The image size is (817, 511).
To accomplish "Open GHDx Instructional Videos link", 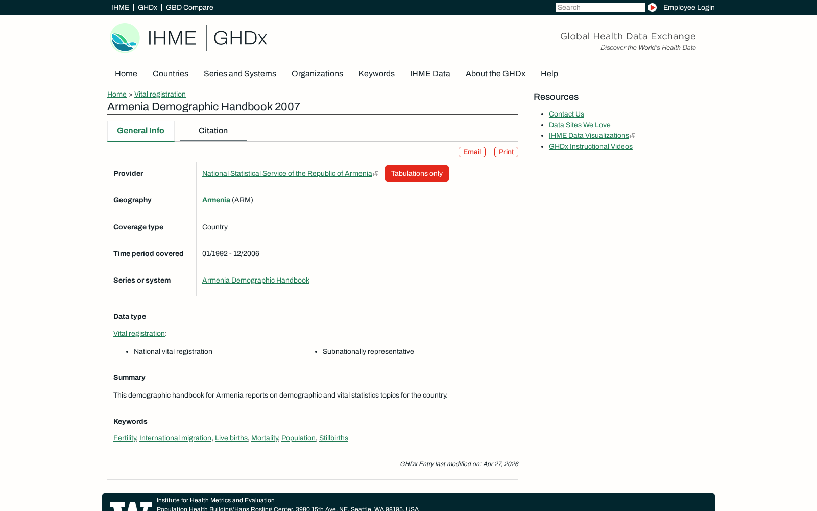I will coord(591,146).
